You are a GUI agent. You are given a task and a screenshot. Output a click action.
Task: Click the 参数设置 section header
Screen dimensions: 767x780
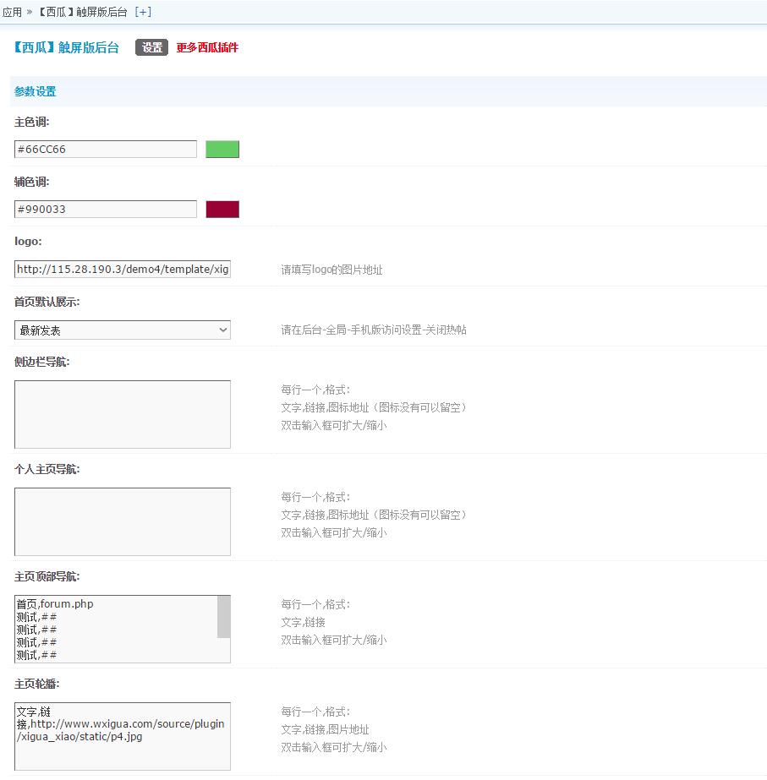[36, 91]
